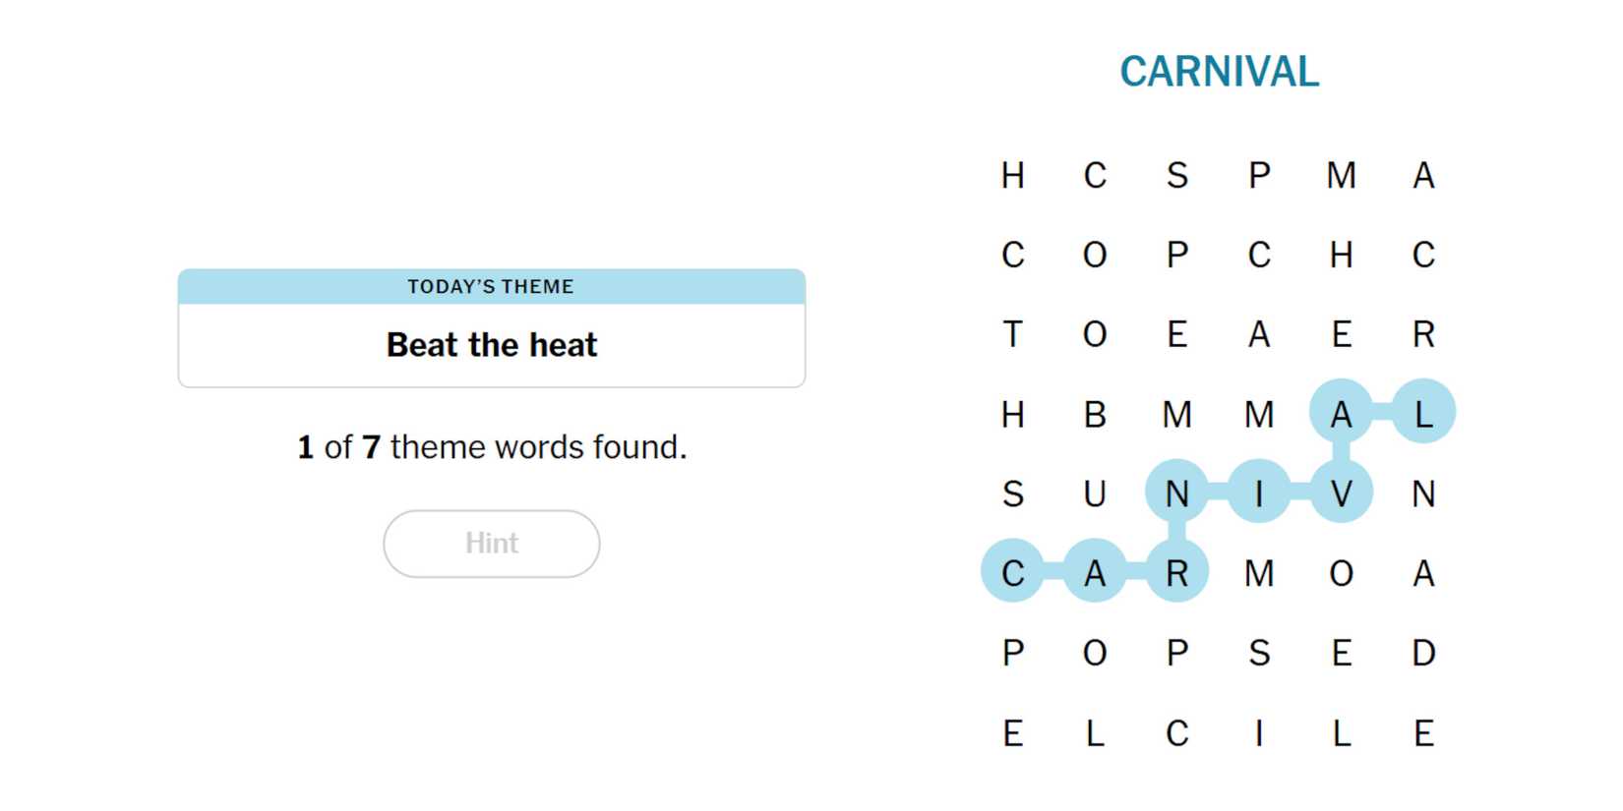Click the highlighted C tile
Viewport: 1623px width, 811px height.
[x=1012, y=573]
